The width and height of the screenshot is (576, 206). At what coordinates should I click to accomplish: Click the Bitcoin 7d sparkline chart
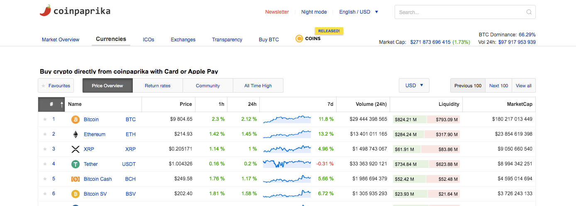(x=287, y=120)
